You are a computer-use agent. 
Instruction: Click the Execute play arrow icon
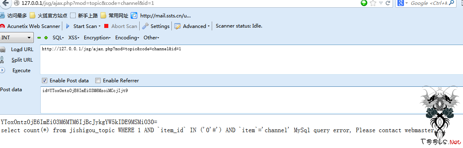pos(2,70)
